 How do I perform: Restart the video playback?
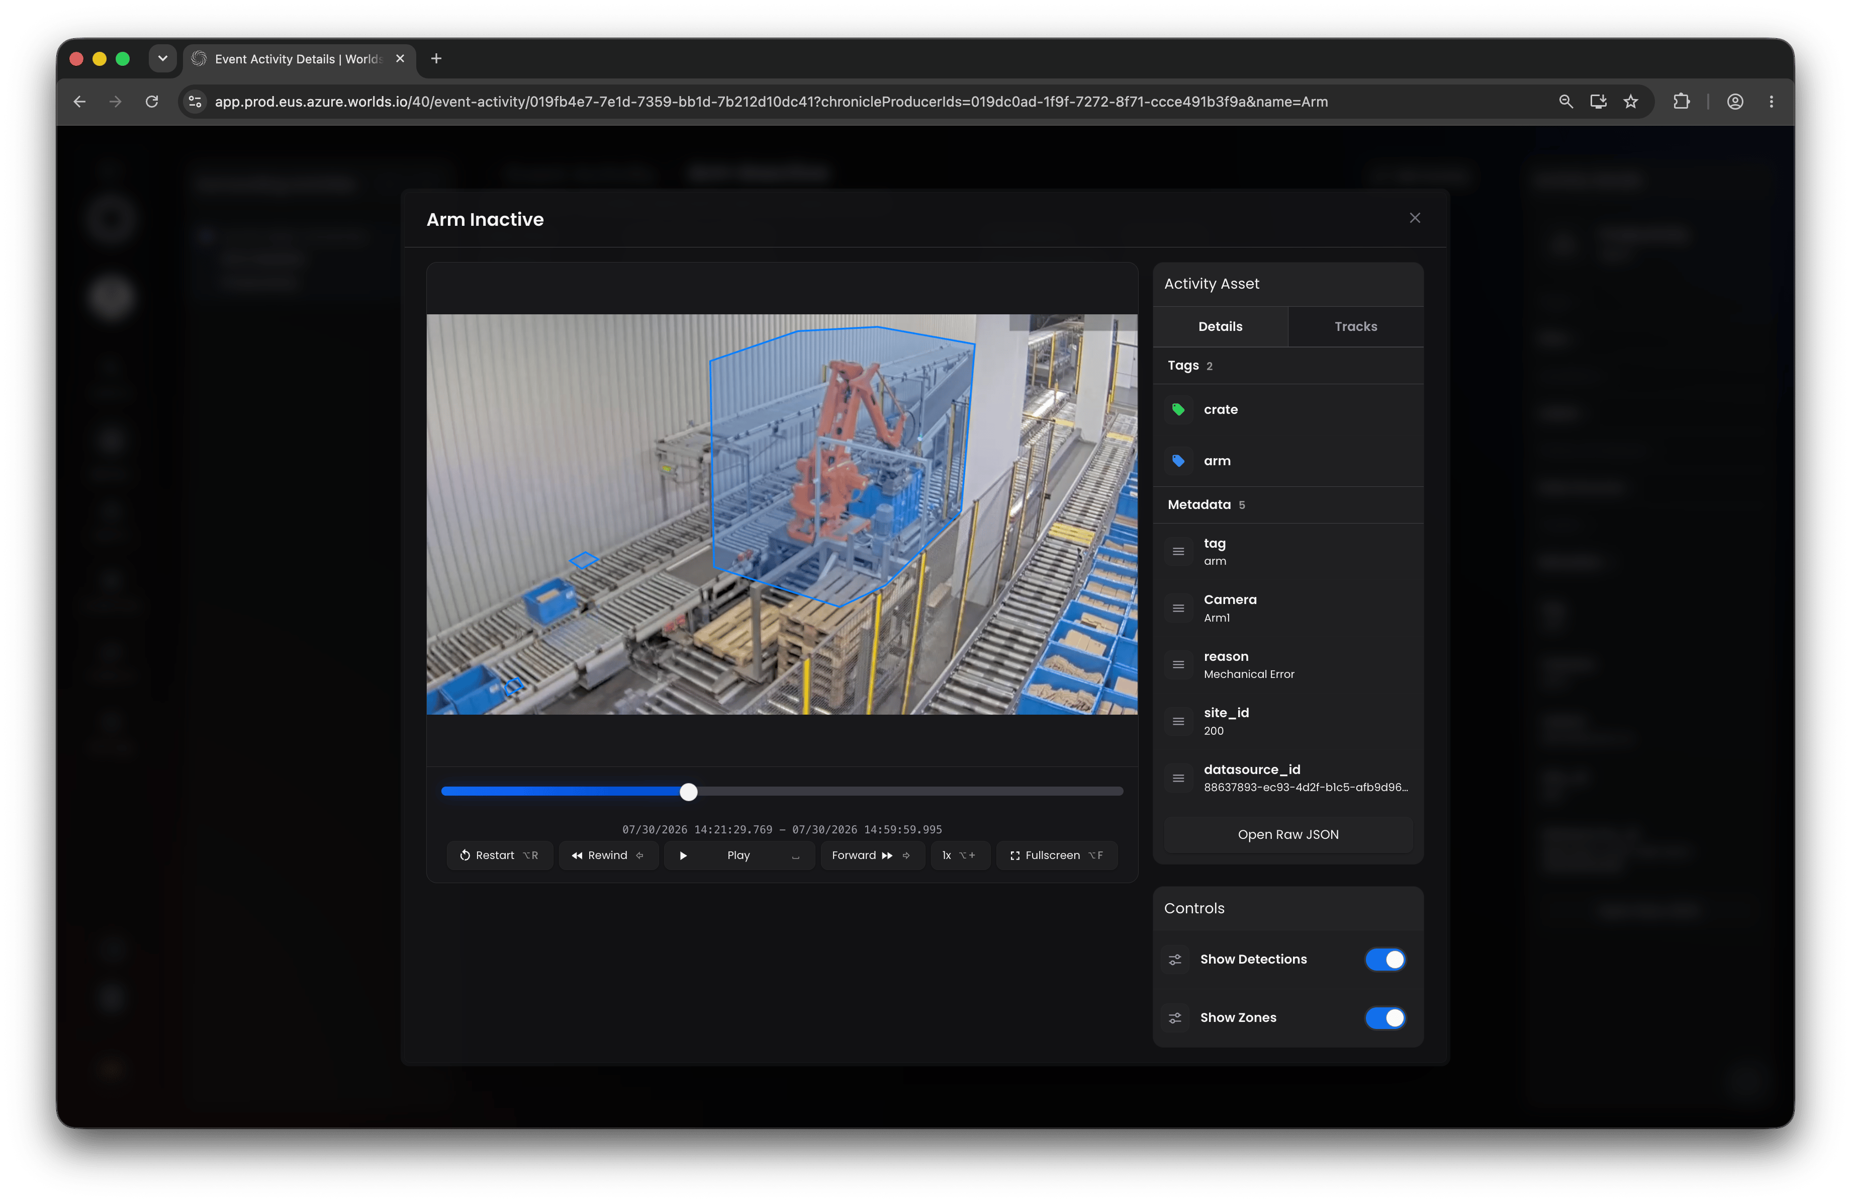pyautogui.click(x=499, y=855)
